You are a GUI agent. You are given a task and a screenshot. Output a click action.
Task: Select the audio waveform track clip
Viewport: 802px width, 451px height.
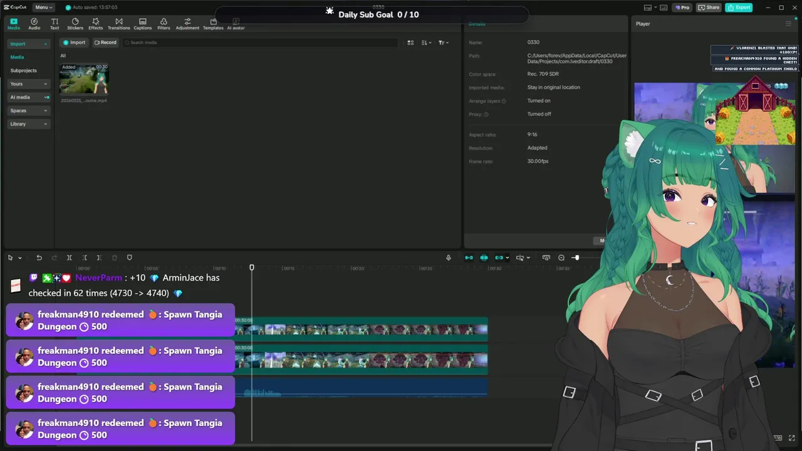(361, 386)
